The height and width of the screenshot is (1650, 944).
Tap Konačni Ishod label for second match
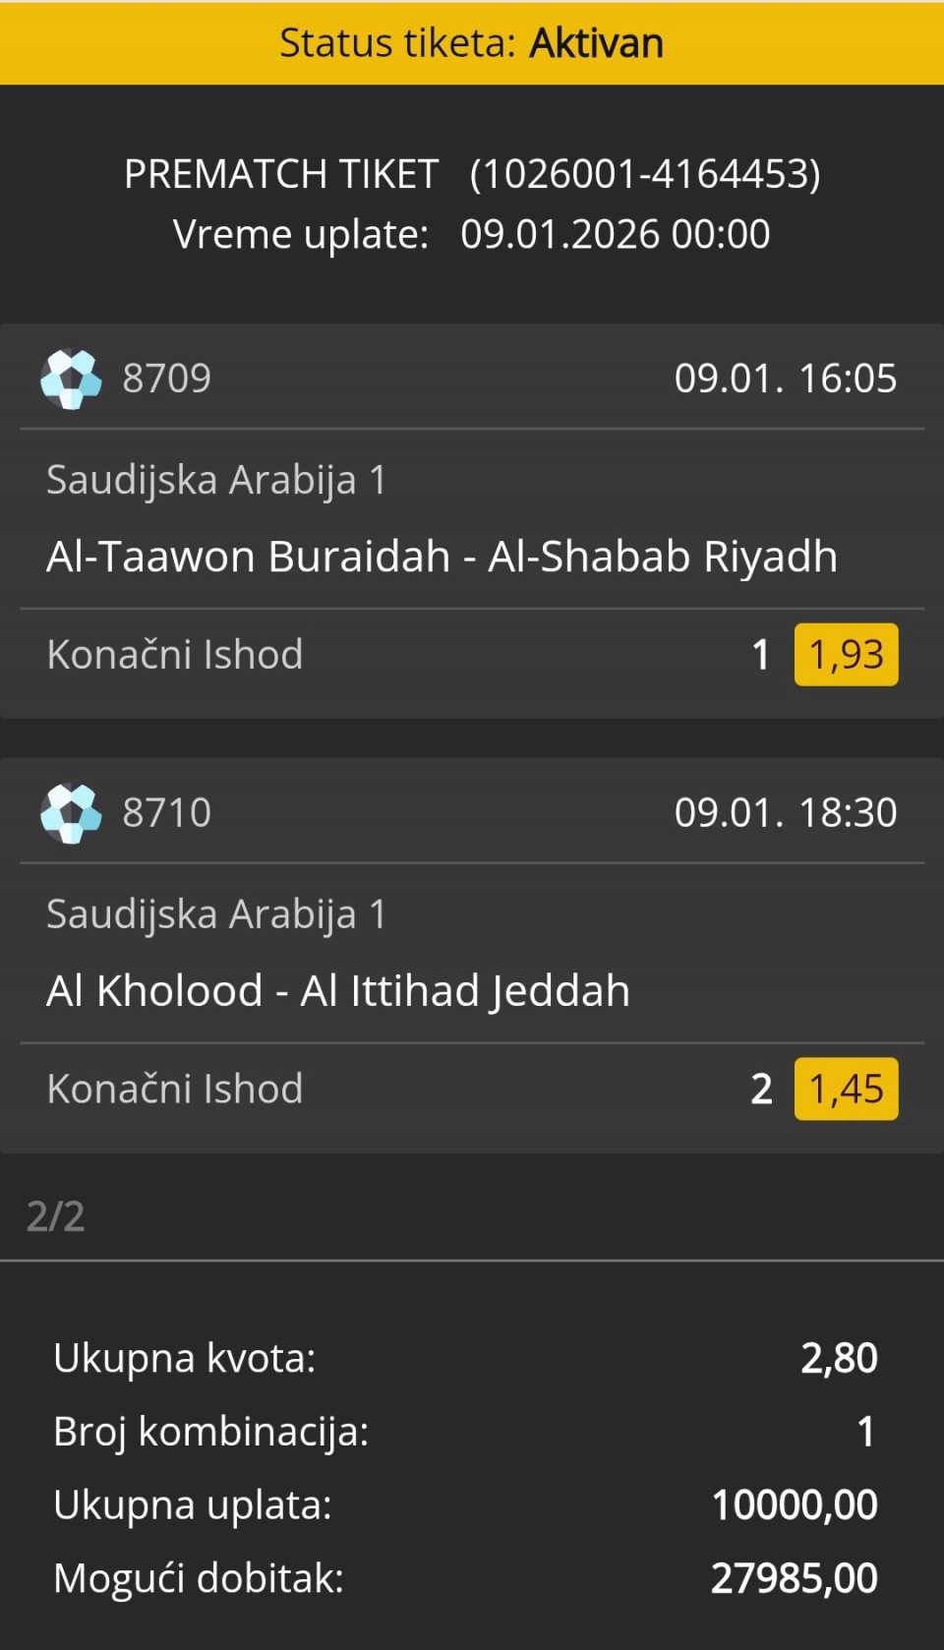[x=175, y=1090]
